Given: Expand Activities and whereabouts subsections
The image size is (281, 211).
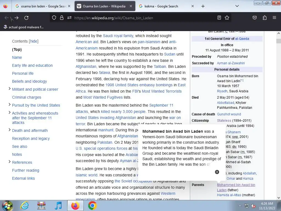Looking at the screenshot, I should point(10,112).
